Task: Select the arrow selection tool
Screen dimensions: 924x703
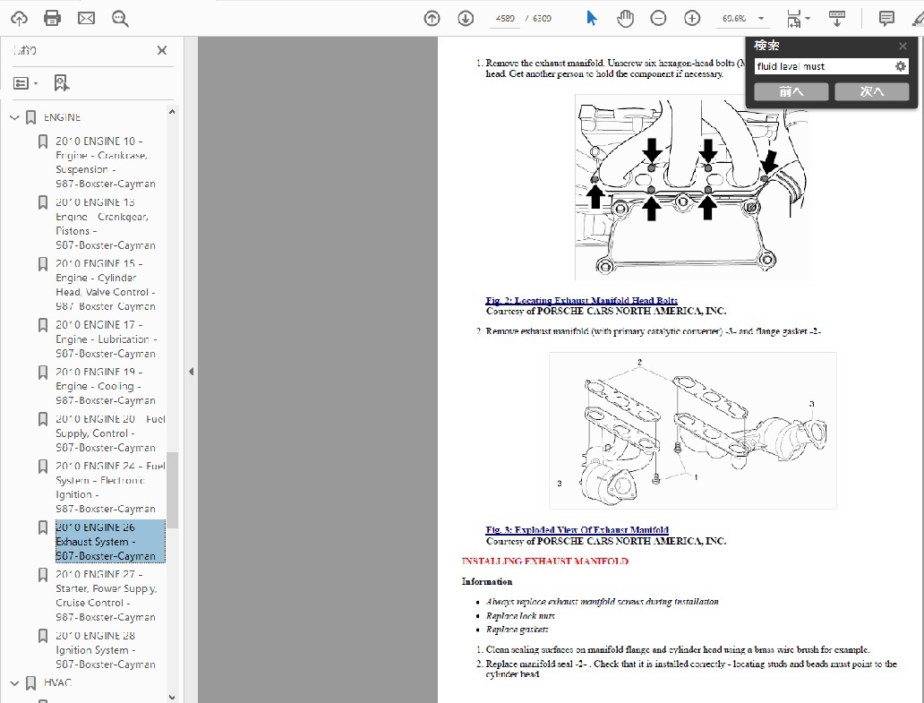Action: click(592, 18)
